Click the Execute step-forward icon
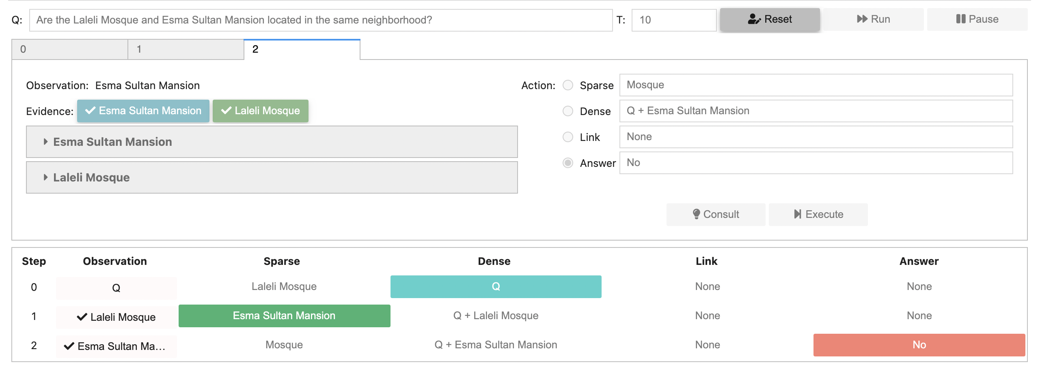 click(x=798, y=214)
